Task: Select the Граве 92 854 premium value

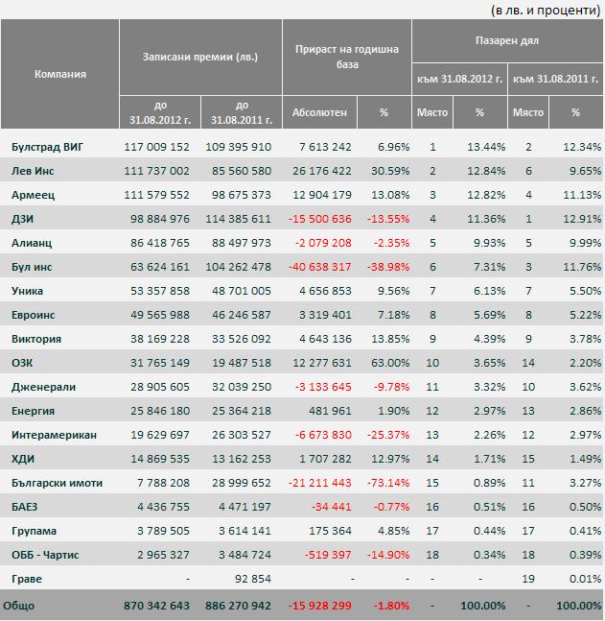Action: point(253,579)
